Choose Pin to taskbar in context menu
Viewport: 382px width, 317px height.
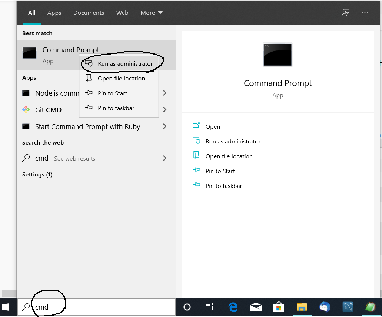coord(119,108)
